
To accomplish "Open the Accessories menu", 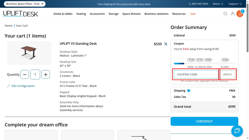I will (x=97, y=14).
